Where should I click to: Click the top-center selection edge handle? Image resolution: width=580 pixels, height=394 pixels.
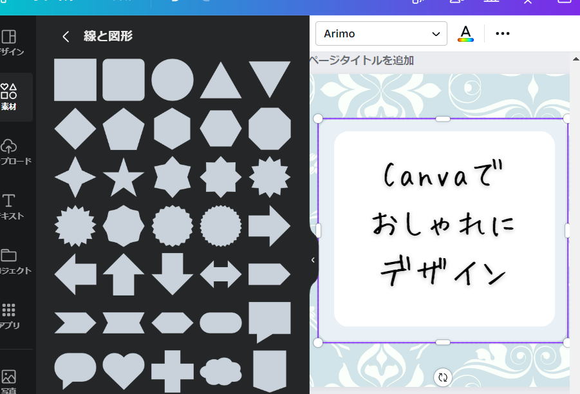pyautogui.click(x=443, y=118)
